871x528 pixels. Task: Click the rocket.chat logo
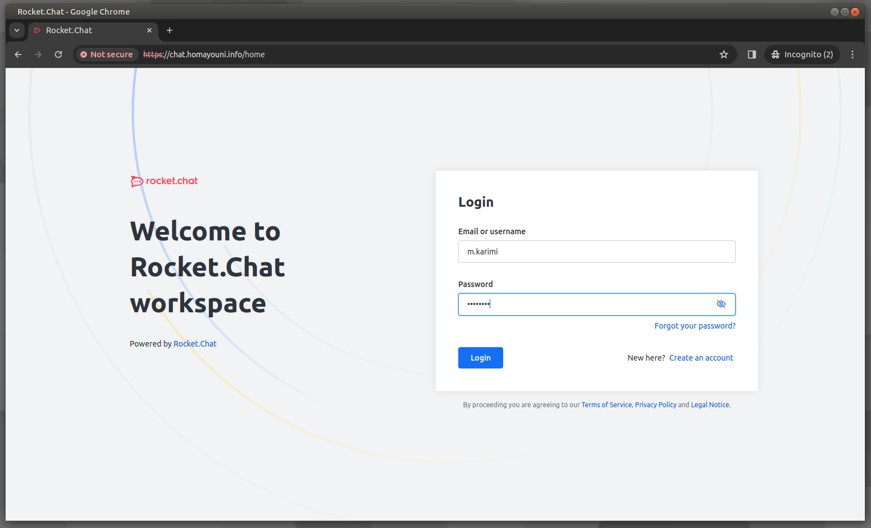pyautogui.click(x=164, y=181)
